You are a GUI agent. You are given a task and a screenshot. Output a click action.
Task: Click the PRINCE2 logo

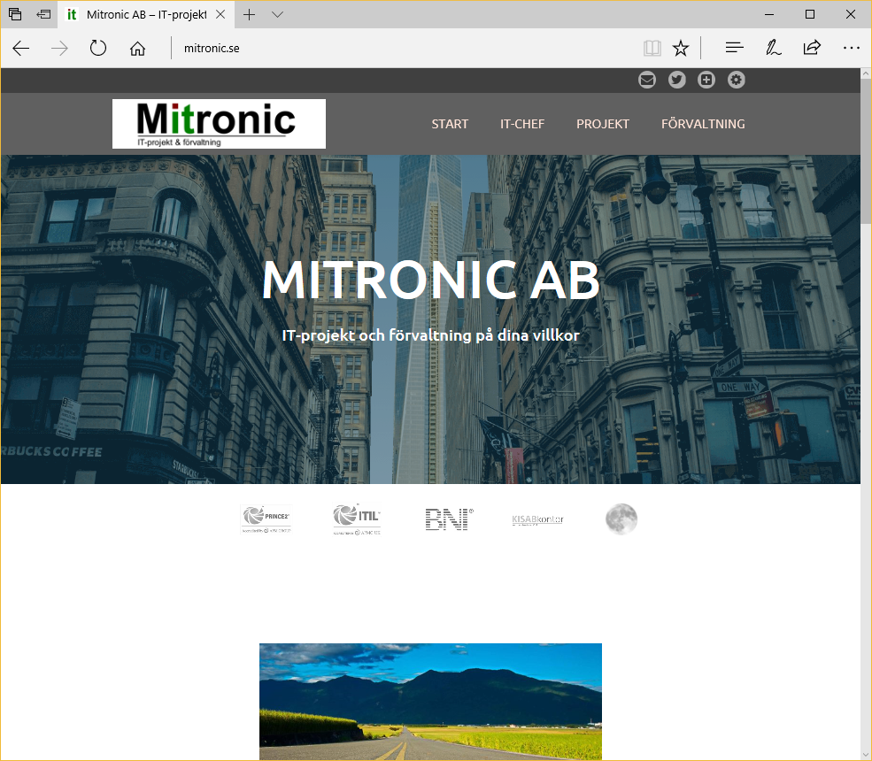click(x=266, y=519)
